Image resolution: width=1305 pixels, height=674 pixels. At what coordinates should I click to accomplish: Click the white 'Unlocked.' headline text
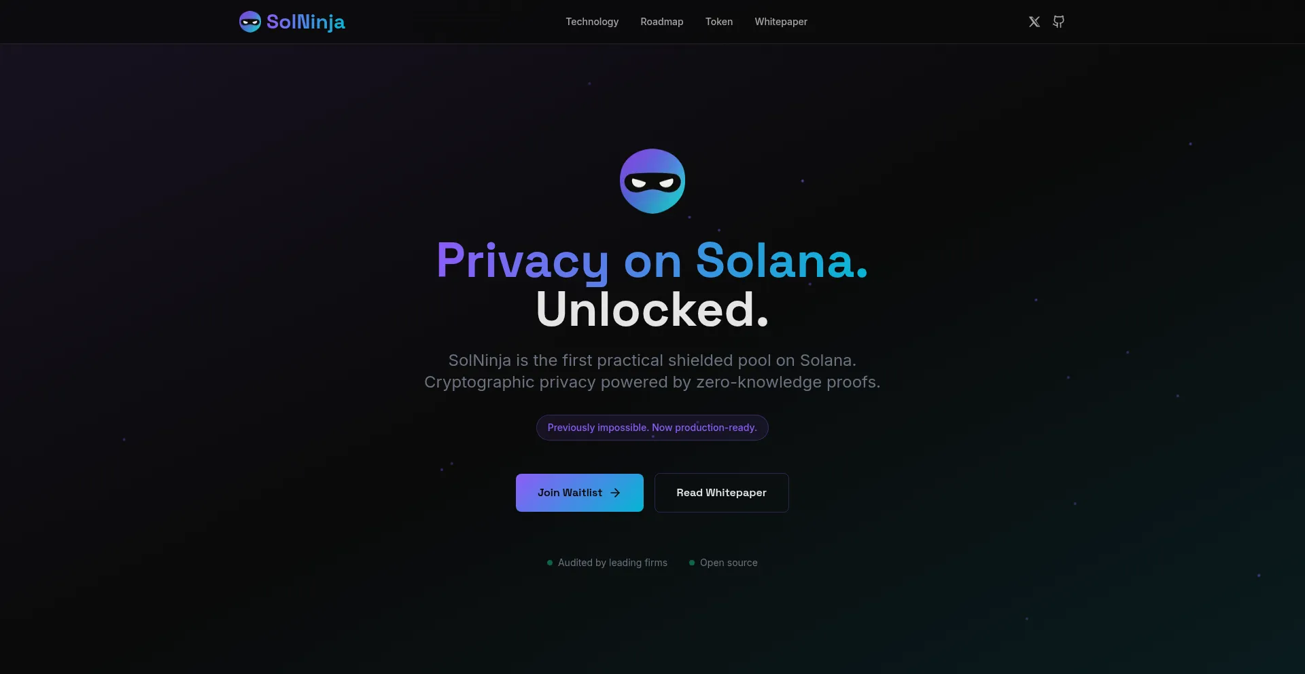pyautogui.click(x=652, y=310)
